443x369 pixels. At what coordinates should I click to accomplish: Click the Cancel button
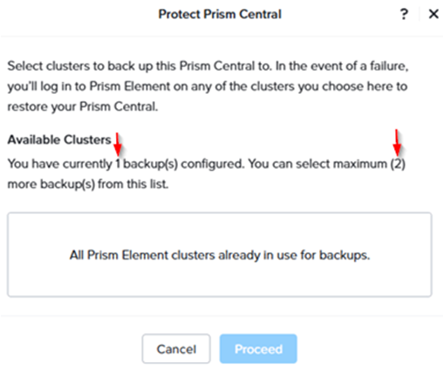(176, 349)
